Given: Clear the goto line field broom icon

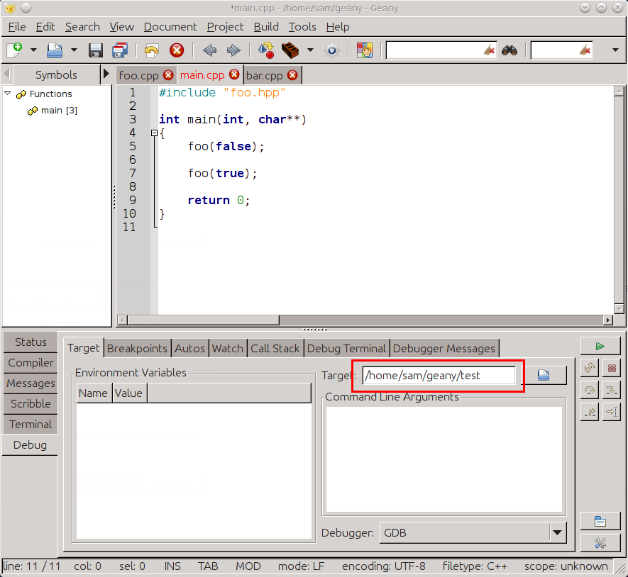Looking at the screenshot, I should coord(585,50).
